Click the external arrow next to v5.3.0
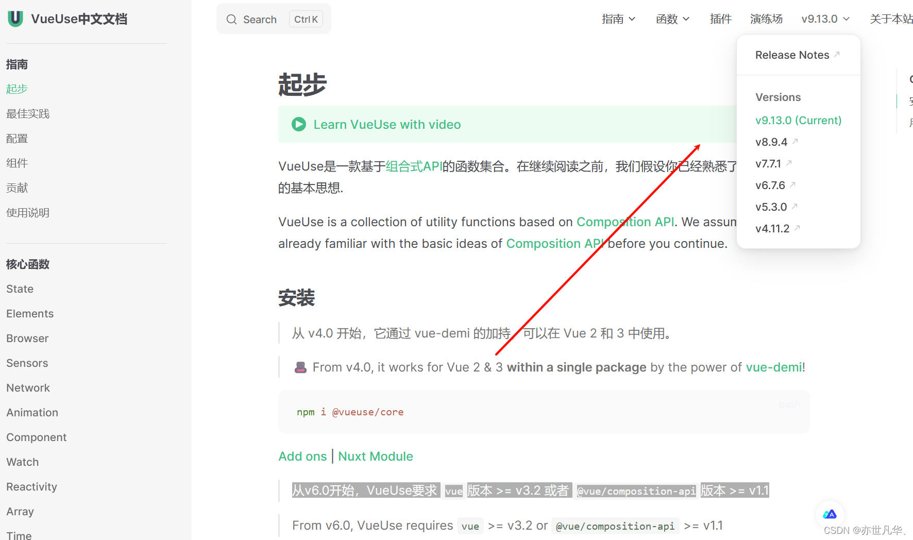 [794, 206]
